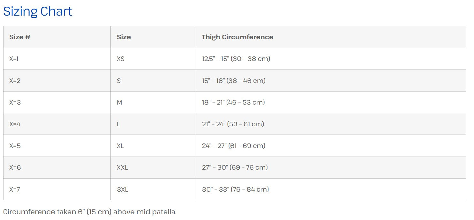
Task: Click the 18" - 21" measurement cell
Action: coord(233,102)
